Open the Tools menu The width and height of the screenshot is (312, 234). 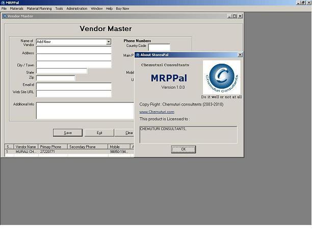click(x=59, y=9)
